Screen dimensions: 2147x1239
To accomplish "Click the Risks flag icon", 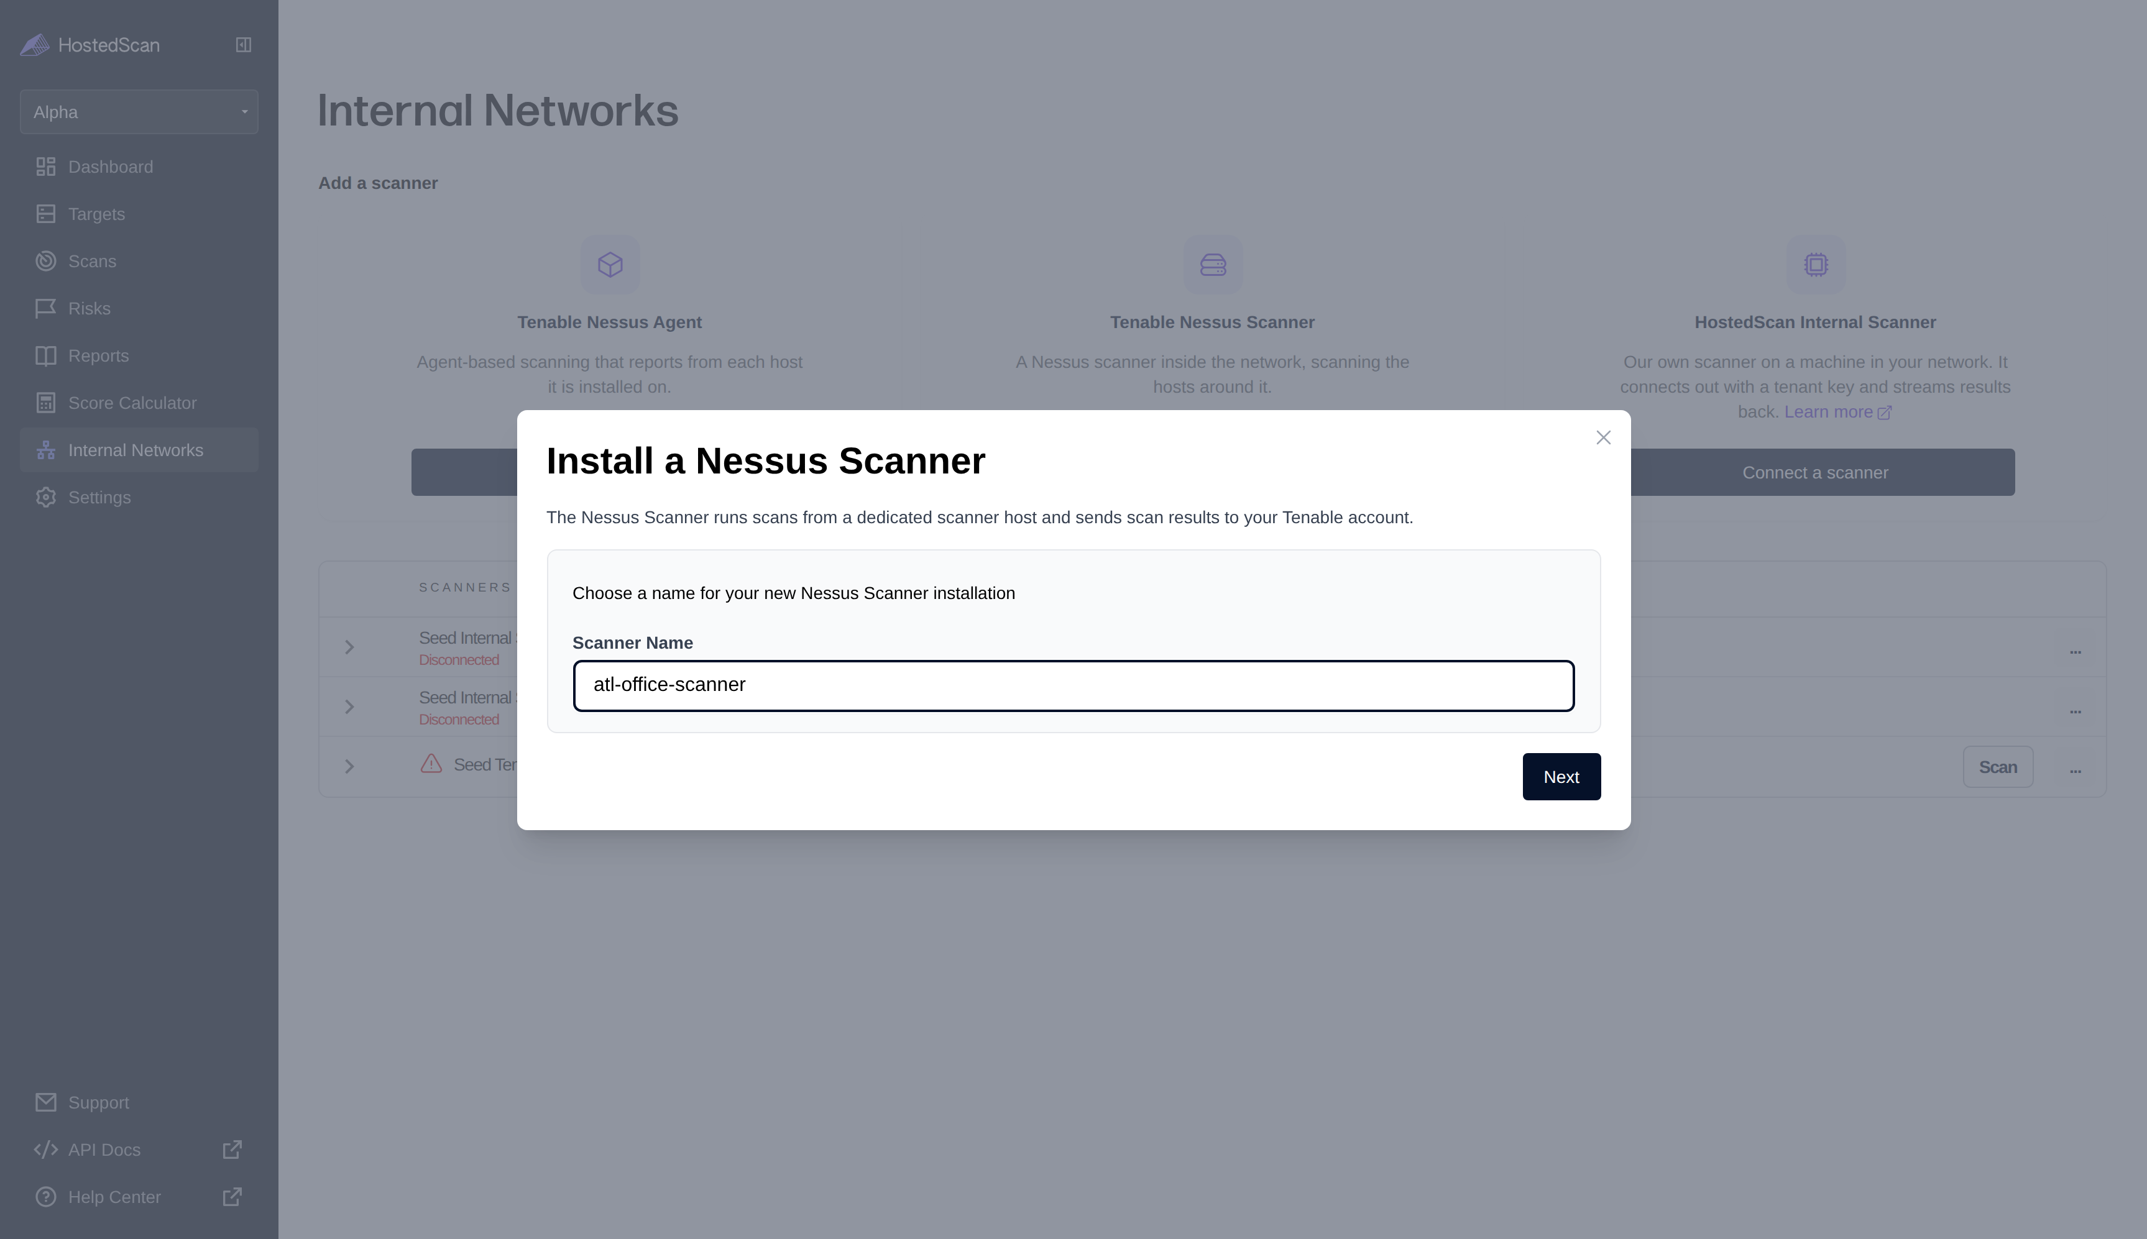I will tap(46, 309).
